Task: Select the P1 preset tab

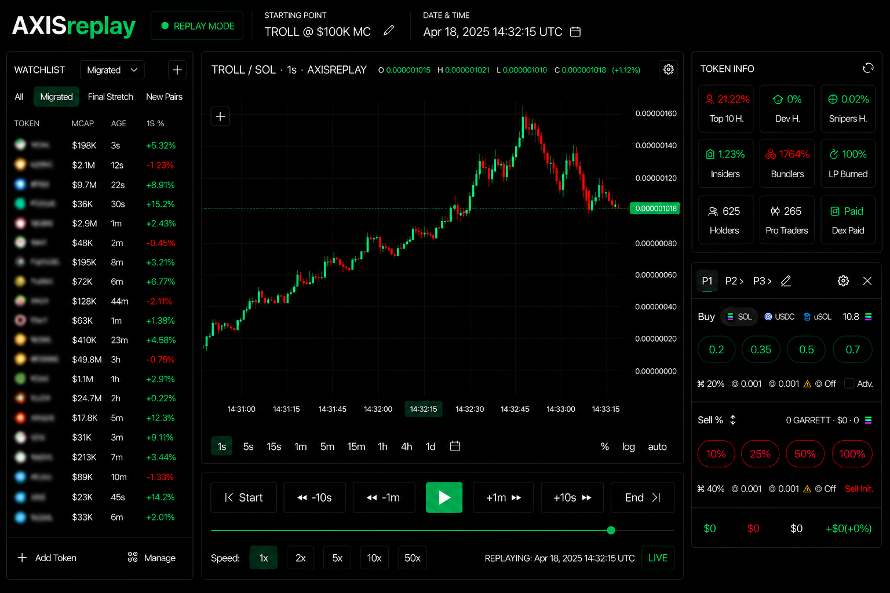Action: [x=707, y=281]
